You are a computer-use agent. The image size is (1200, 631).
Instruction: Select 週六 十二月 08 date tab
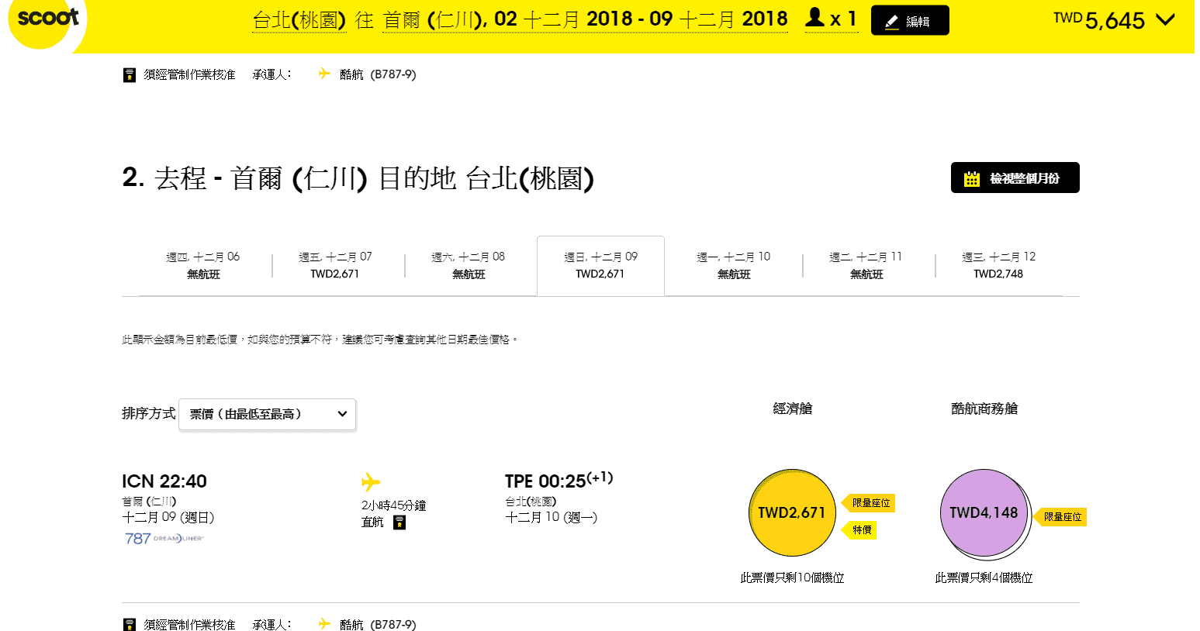coord(469,265)
